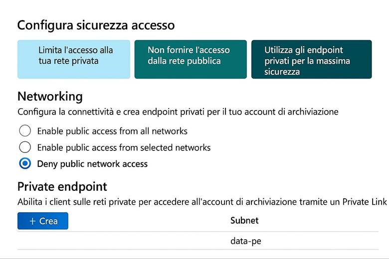
Task: Click the 'Enable public access from all networks' label
Action: (112, 131)
